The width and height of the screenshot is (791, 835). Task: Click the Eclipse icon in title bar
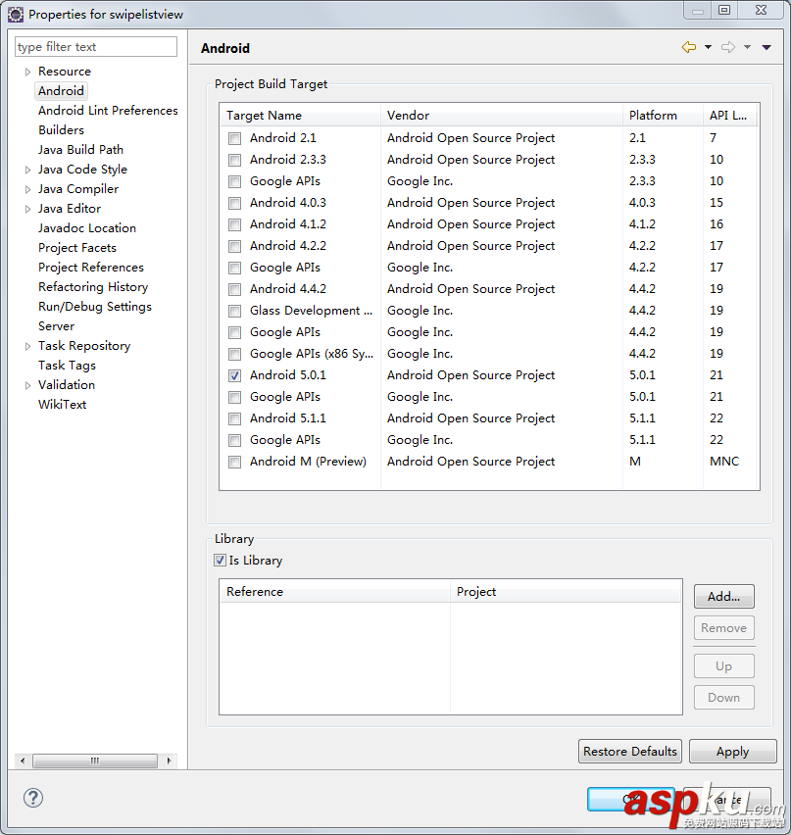click(x=15, y=14)
